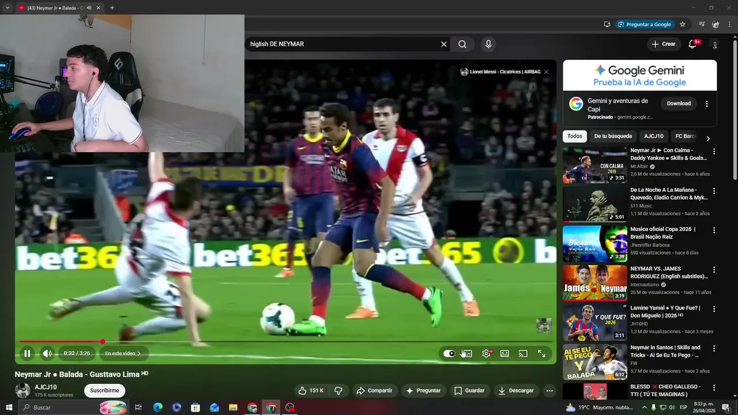This screenshot has height=415, width=738.
Task: Open the 'Lionel Messi - Cicatrices | AIRBAG' card
Action: (500, 72)
